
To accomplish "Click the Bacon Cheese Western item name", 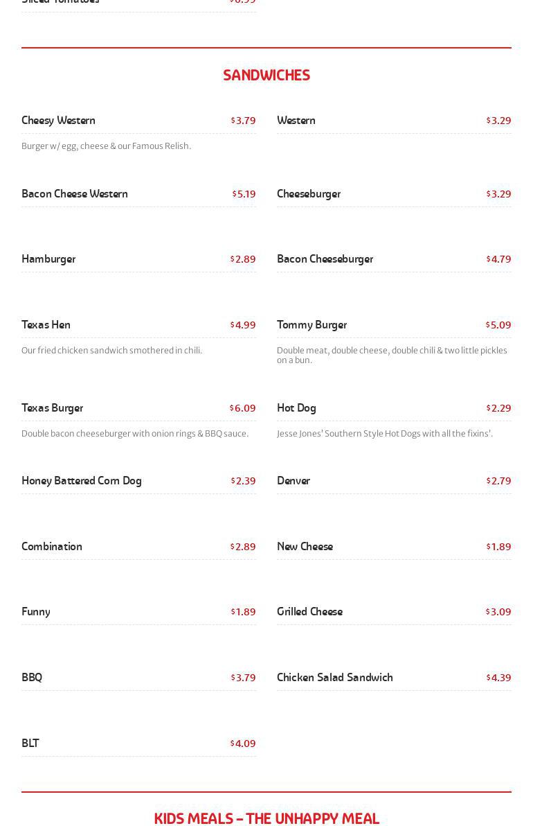I will (x=75, y=194).
